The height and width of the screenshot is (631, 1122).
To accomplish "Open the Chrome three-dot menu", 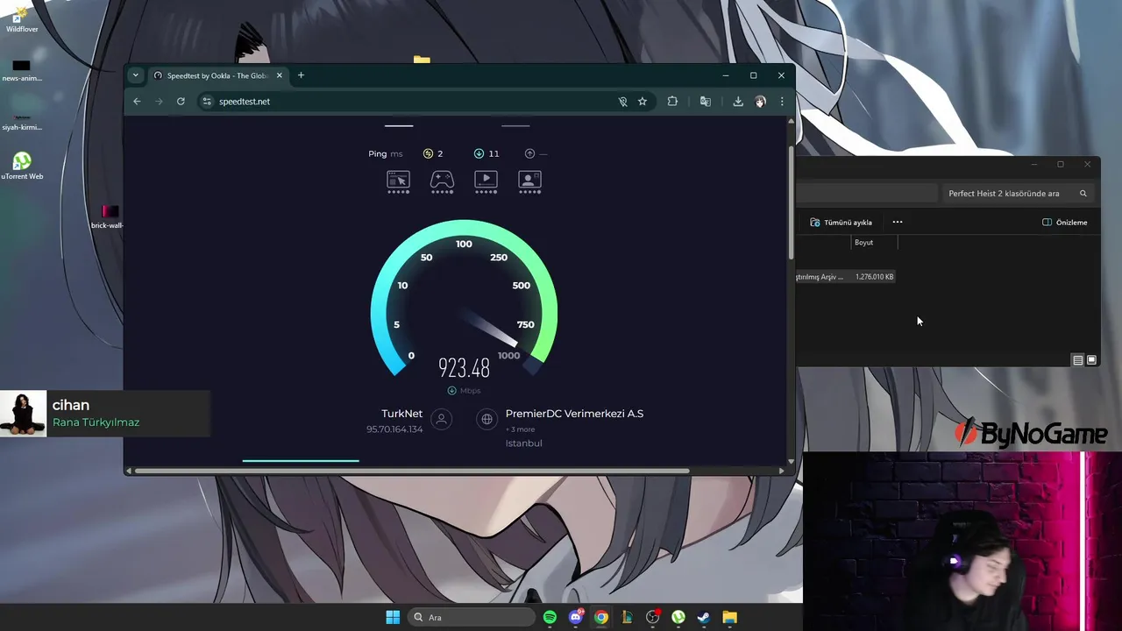I will (x=782, y=102).
